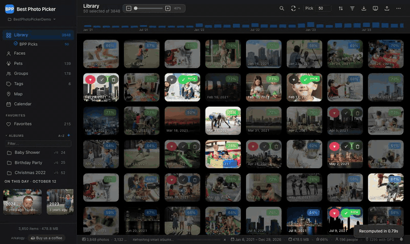
Task: Open the sort order arrows icon
Action: point(341,9)
